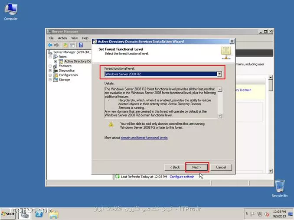
Task: Click the Configuration node icon
Action: pyautogui.click(x=56, y=75)
